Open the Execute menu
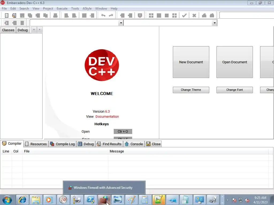This screenshot has height=205, width=274. tap(62, 9)
